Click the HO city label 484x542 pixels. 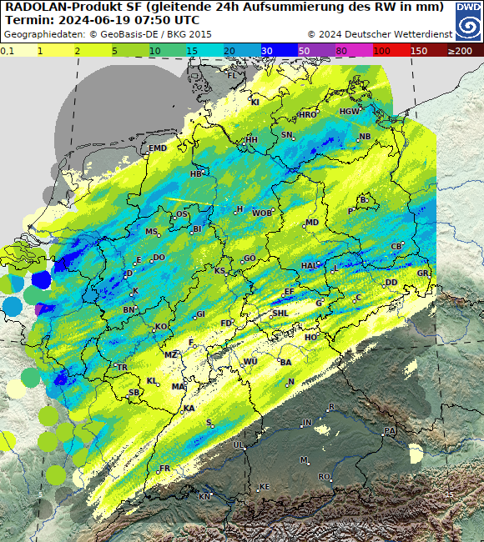pos(310,337)
